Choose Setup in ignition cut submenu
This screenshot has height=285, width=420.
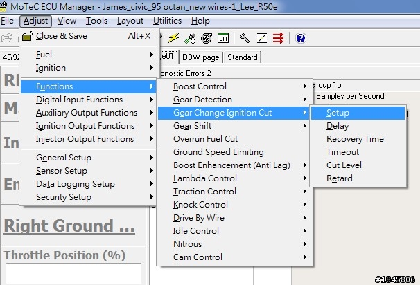point(358,113)
